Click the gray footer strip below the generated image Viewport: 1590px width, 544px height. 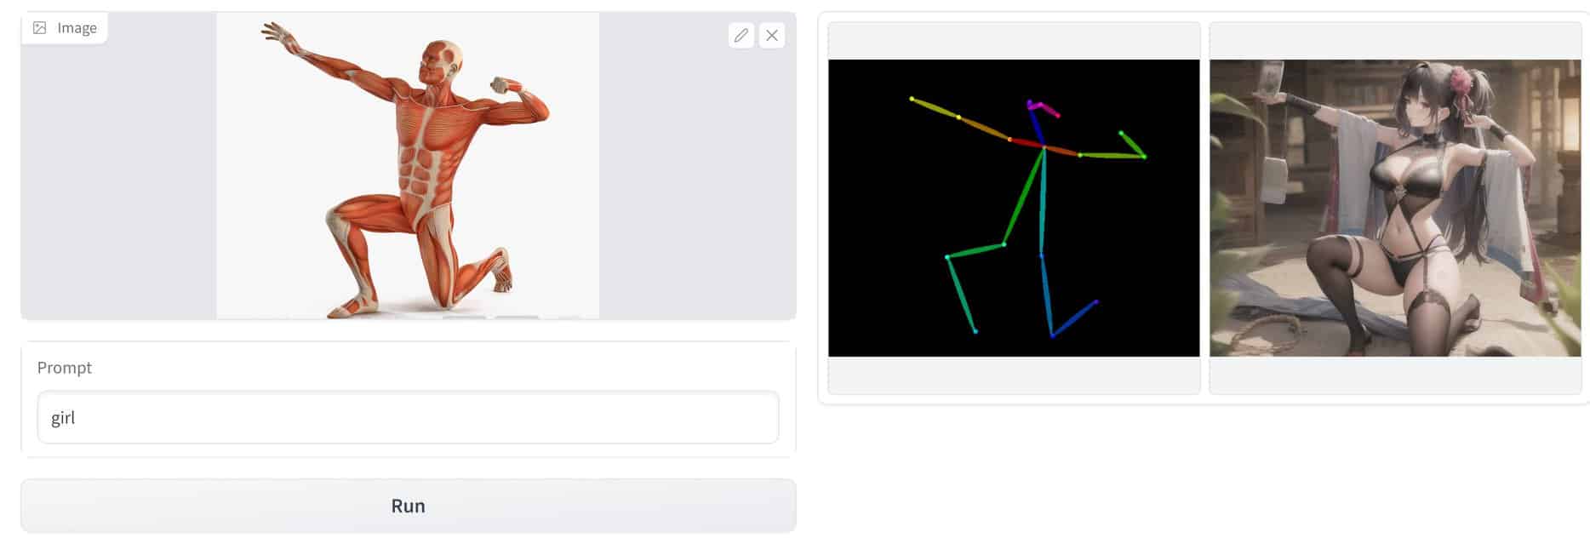(x=1395, y=375)
